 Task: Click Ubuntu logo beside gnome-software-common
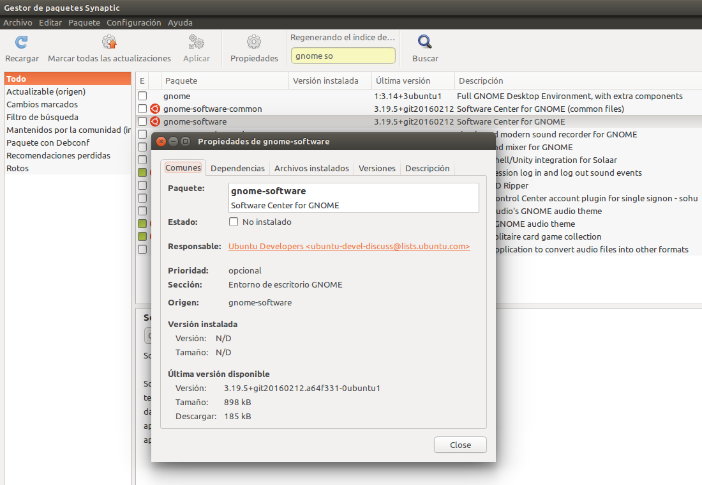point(154,109)
